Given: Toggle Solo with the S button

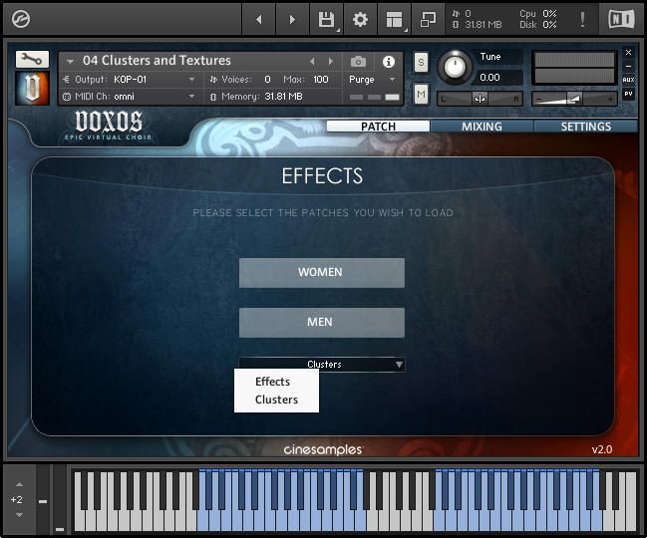Looking at the screenshot, I should click(x=421, y=62).
